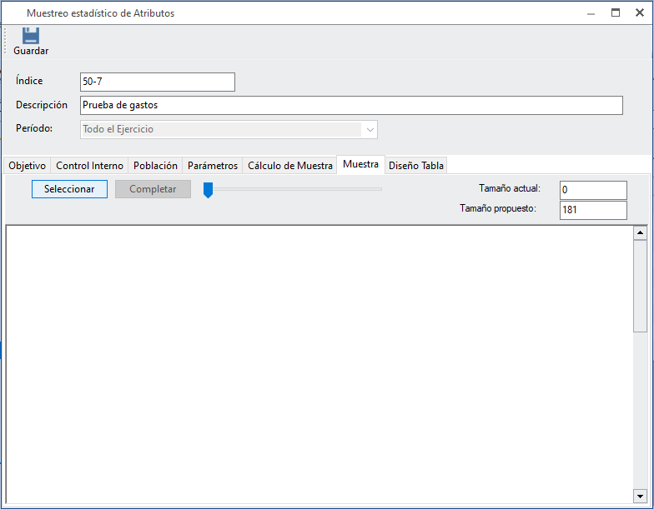The image size is (654, 509).
Task: Click the Índice input field
Action: [x=157, y=82]
